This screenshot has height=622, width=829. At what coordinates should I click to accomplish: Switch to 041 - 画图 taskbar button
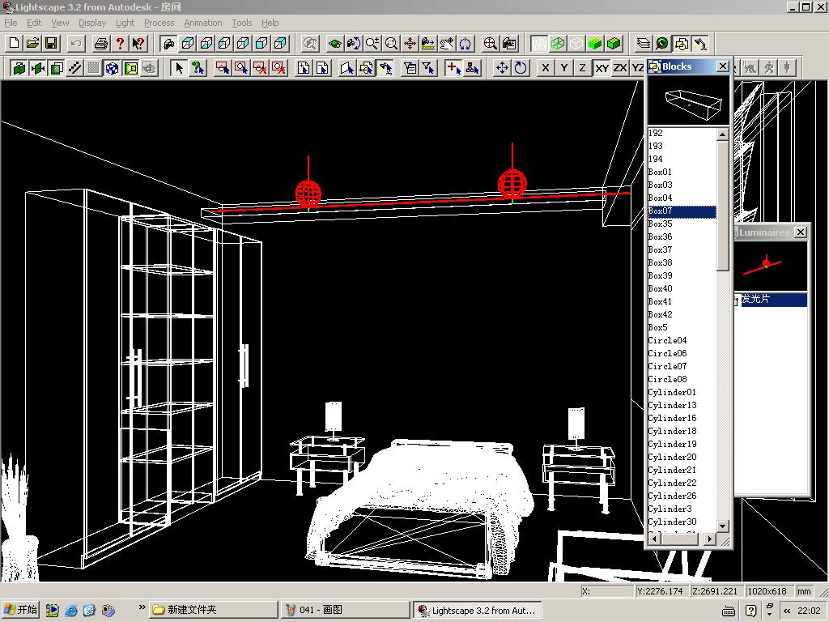[x=346, y=610]
